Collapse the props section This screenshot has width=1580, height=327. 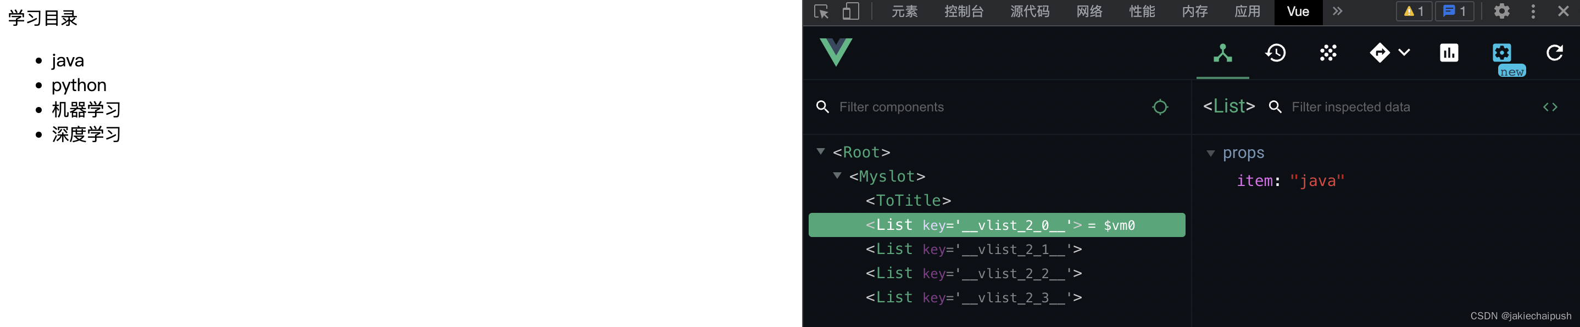[x=1210, y=154]
